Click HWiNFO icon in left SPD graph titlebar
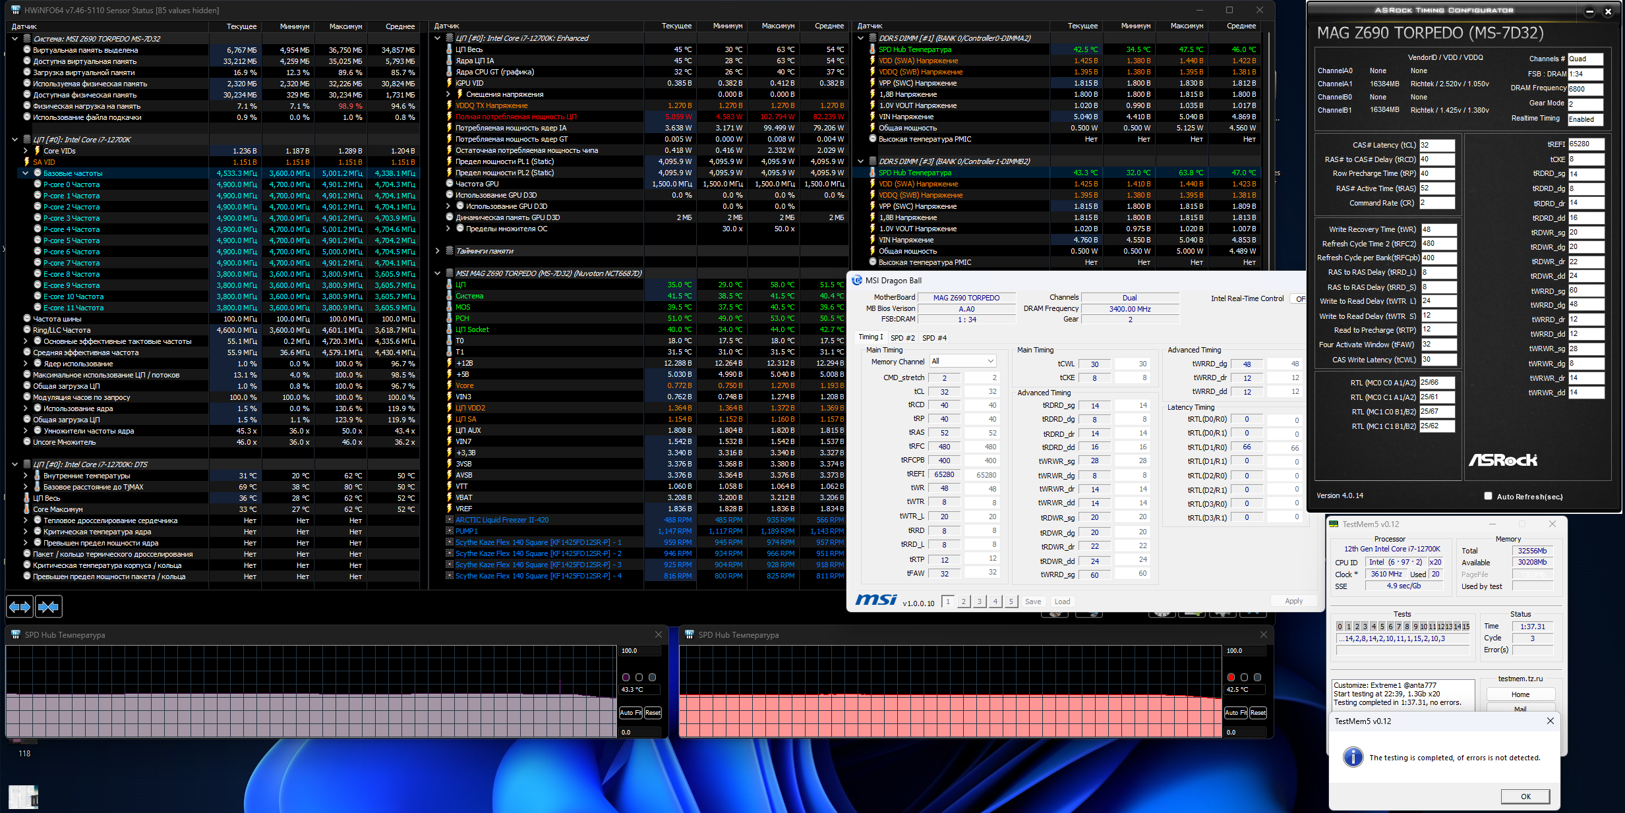Image resolution: width=1625 pixels, height=813 pixels. click(x=16, y=634)
